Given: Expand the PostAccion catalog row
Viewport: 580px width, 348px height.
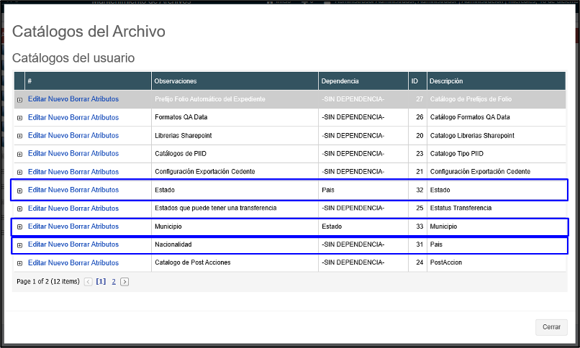Looking at the screenshot, I should point(19,264).
